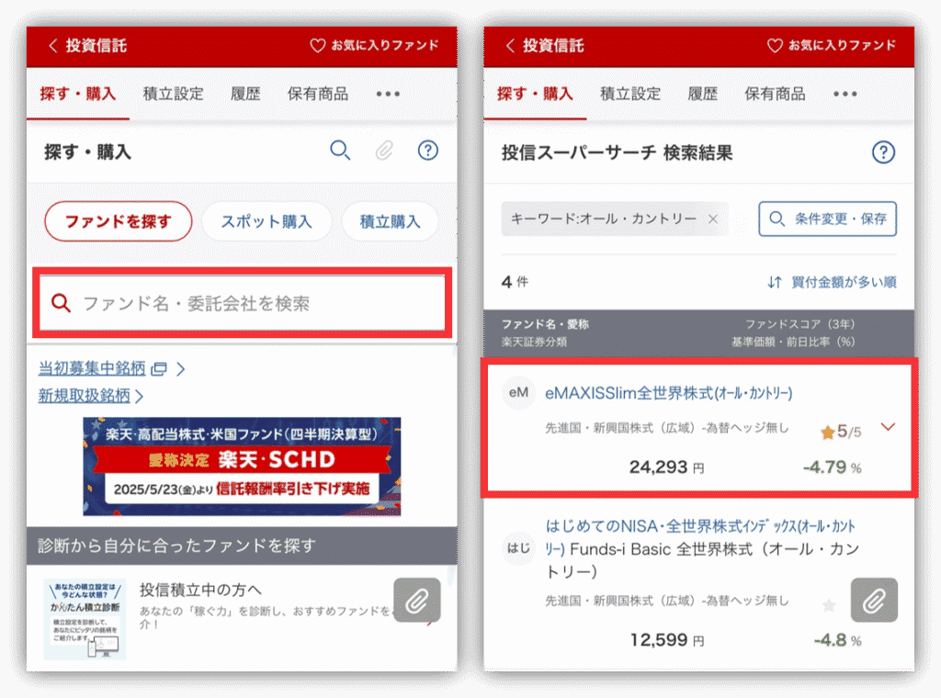Tap the gold star 5/5 rating

point(841,432)
